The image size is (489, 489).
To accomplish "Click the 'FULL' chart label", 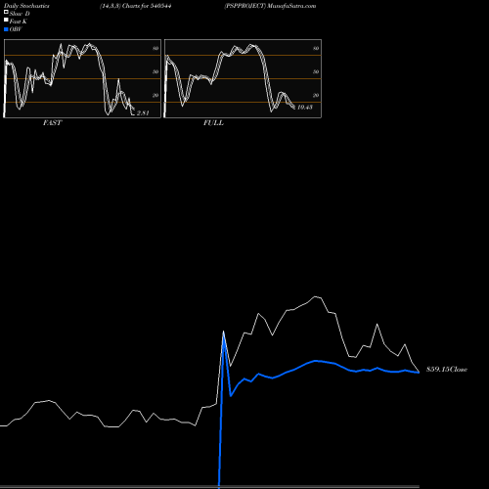I will click(x=213, y=123).
